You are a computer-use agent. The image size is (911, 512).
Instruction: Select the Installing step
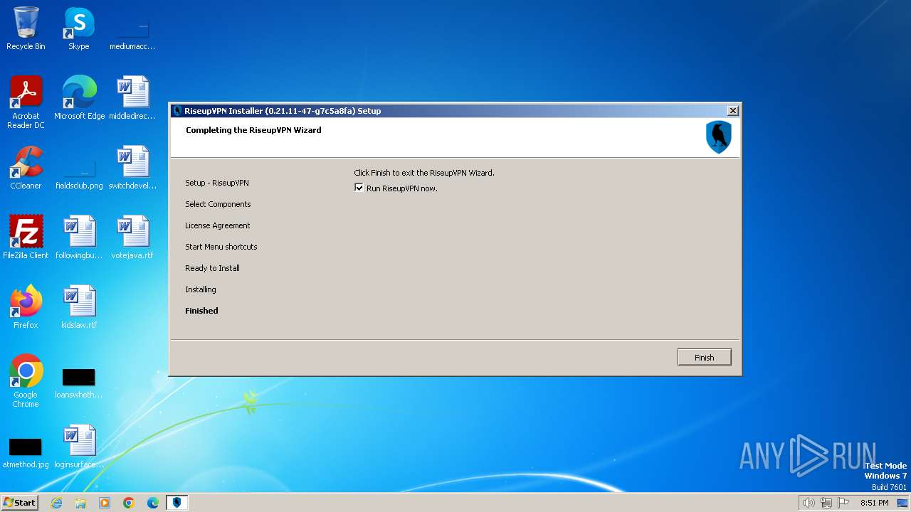click(201, 289)
